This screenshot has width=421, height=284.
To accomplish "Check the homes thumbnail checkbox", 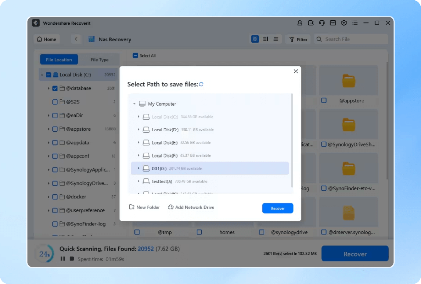I will click(x=199, y=232).
